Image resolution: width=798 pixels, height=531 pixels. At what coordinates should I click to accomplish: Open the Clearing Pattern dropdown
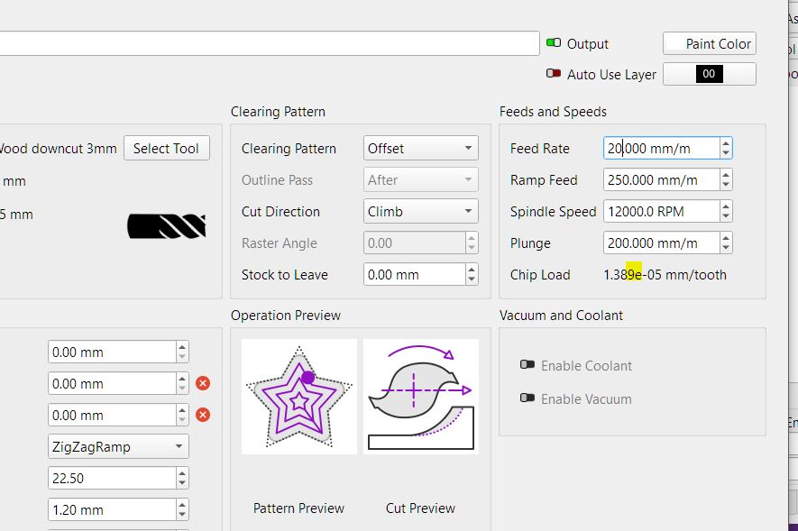click(420, 149)
